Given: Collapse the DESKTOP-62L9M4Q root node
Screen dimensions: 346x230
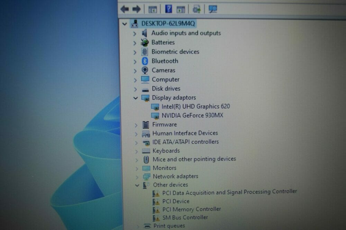Looking at the screenshot, I should (x=125, y=24).
